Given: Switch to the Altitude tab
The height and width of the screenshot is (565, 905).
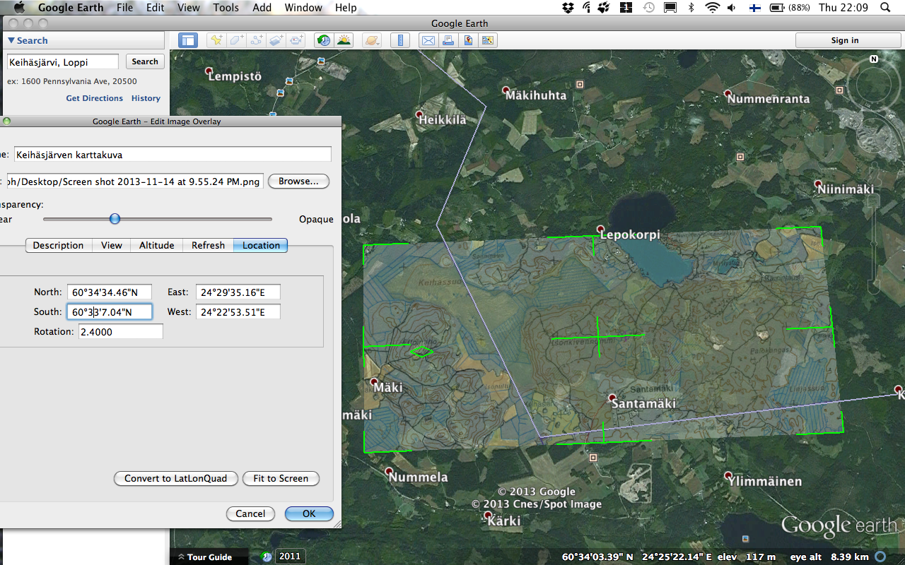Looking at the screenshot, I should pos(156,245).
